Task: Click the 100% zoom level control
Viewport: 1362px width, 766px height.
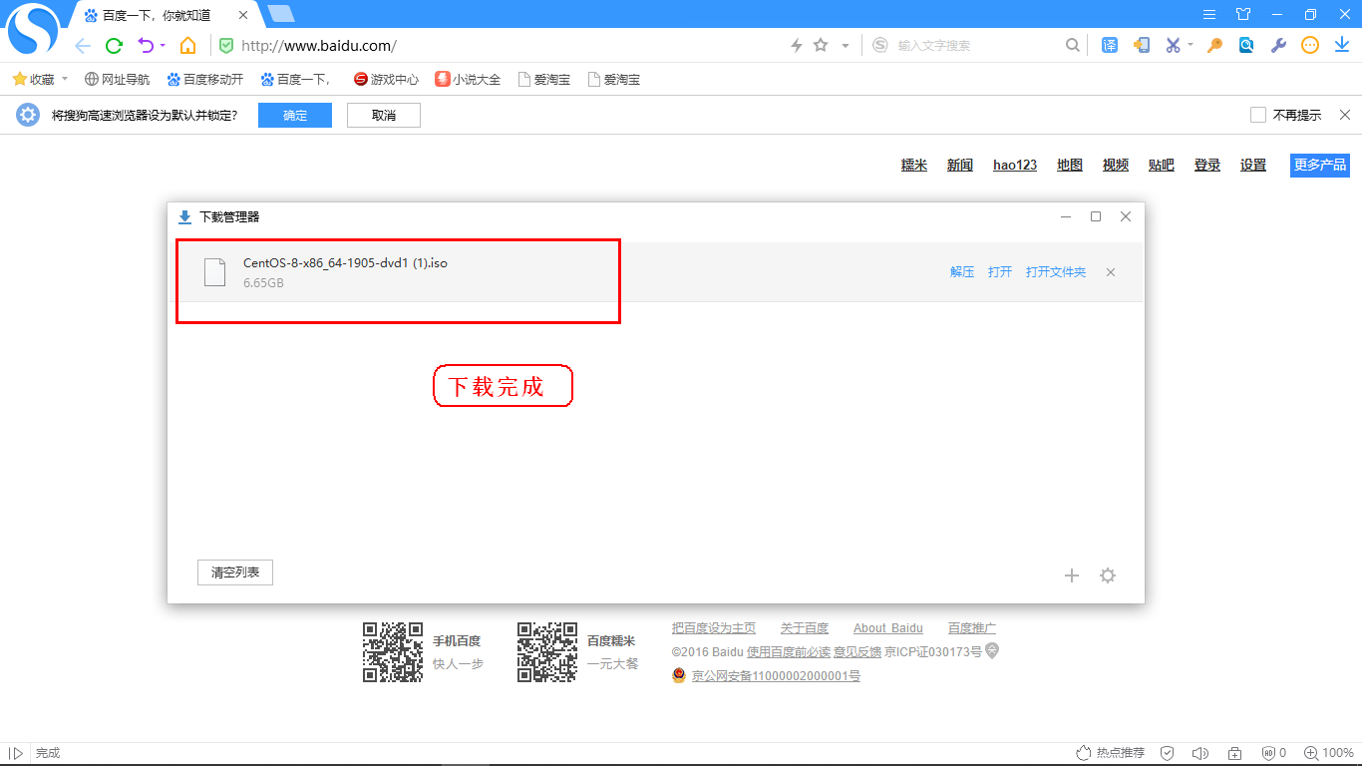Action: point(1329,753)
